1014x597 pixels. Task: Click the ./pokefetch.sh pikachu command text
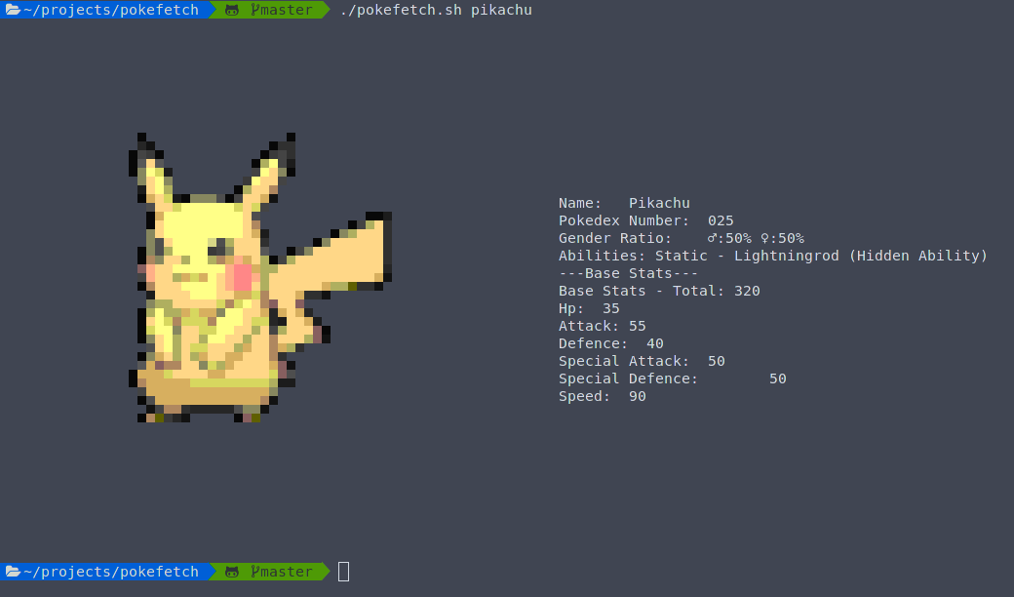click(x=436, y=11)
